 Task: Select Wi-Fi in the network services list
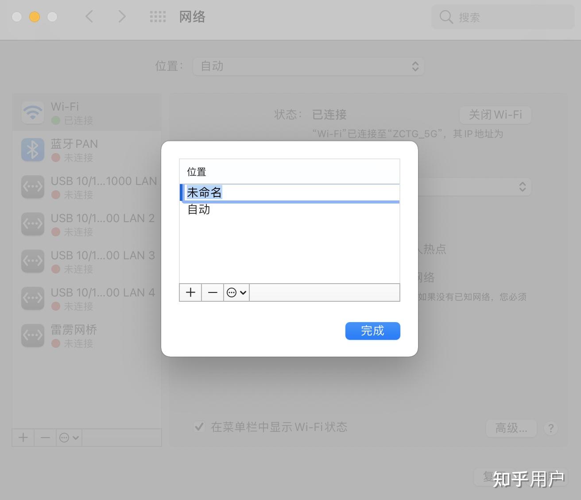87,113
